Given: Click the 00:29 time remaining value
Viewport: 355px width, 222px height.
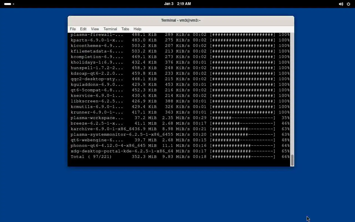Looking at the screenshot, I should click(200, 118).
